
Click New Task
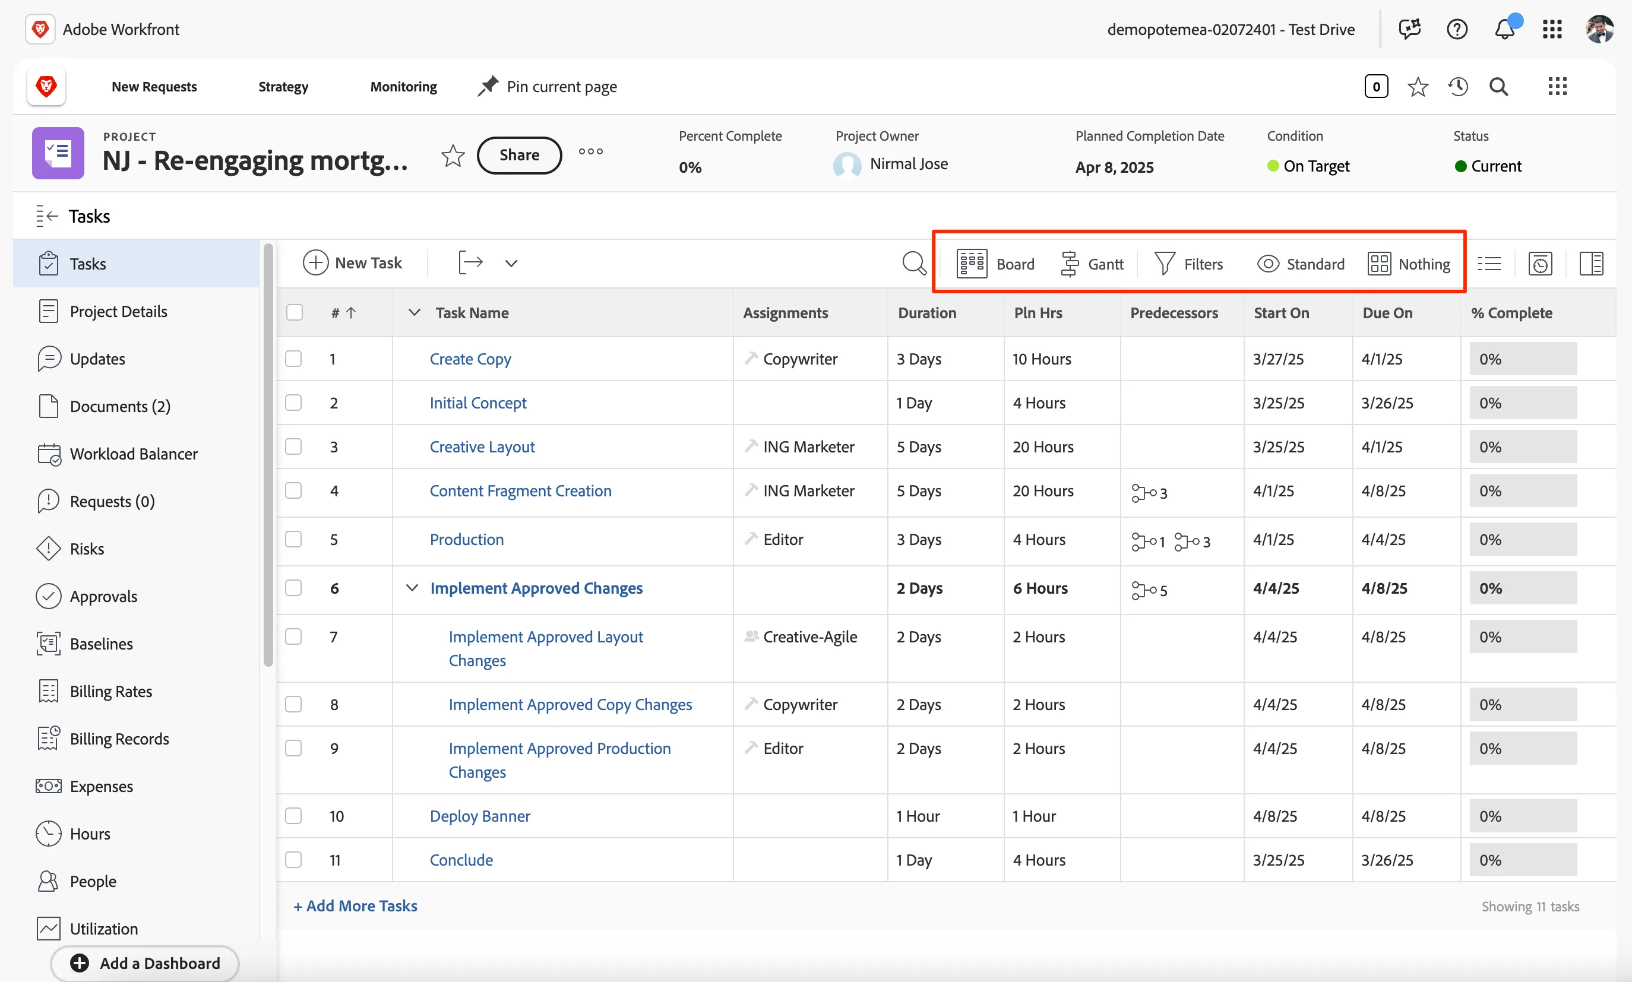pos(352,262)
